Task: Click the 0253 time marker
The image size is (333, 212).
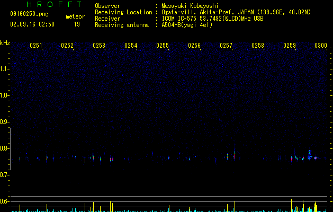Action: click(x=99, y=46)
